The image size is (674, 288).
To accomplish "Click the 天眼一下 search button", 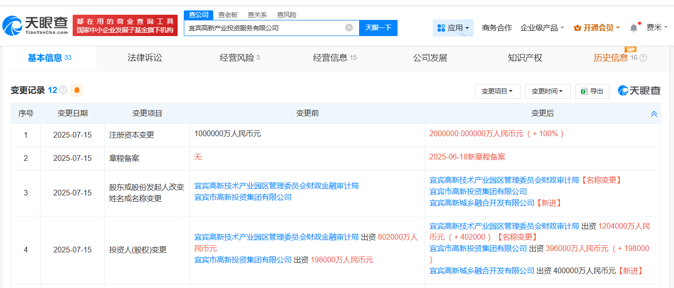I will (x=378, y=28).
